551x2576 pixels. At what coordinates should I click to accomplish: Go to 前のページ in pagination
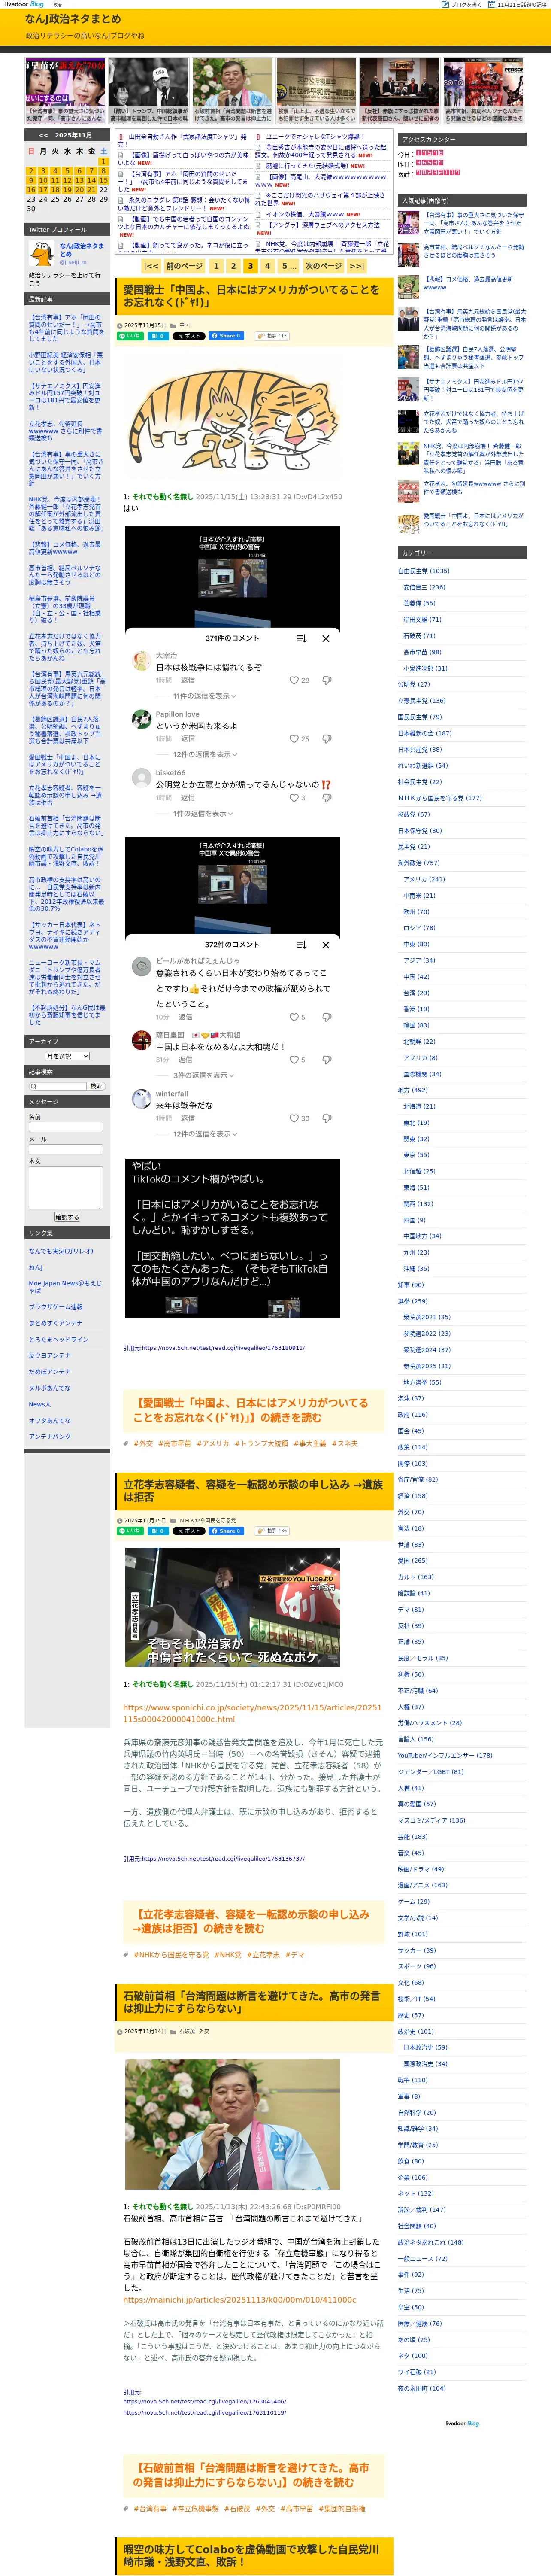click(184, 266)
